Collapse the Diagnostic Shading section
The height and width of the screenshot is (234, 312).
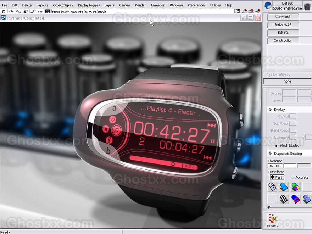click(270, 154)
